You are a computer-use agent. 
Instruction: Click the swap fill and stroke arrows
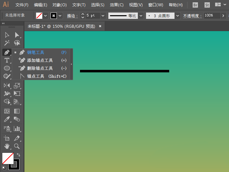(19, 155)
